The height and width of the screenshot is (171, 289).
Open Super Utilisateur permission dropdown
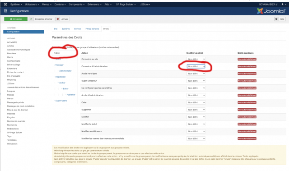(196, 81)
